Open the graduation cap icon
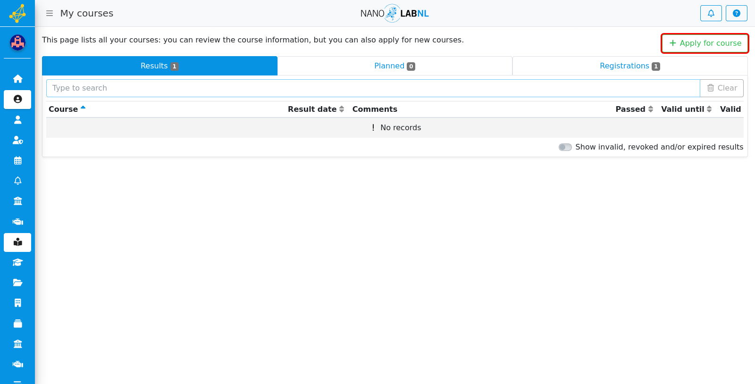755x384 pixels. 17,262
